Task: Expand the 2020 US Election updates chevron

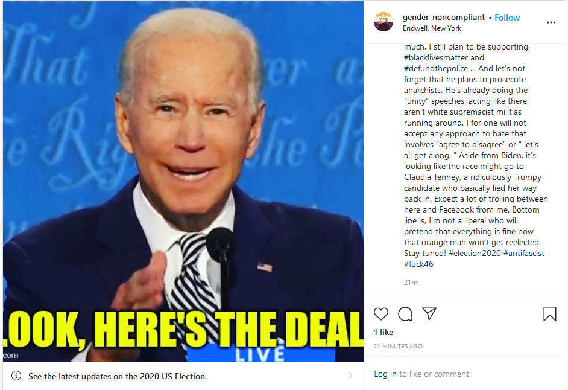Action: [x=350, y=376]
